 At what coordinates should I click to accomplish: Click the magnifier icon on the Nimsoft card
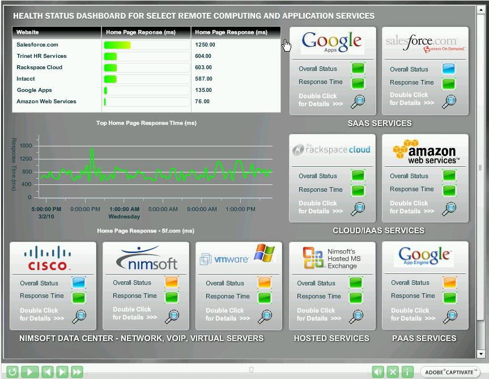click(x=172, y=316)
